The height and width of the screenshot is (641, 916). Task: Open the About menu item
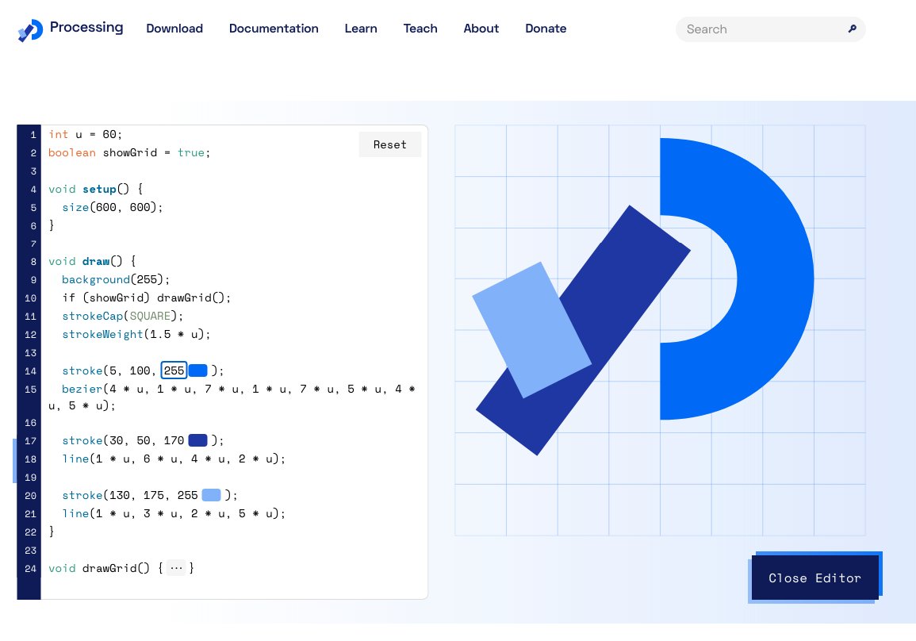tap(481, 29)
